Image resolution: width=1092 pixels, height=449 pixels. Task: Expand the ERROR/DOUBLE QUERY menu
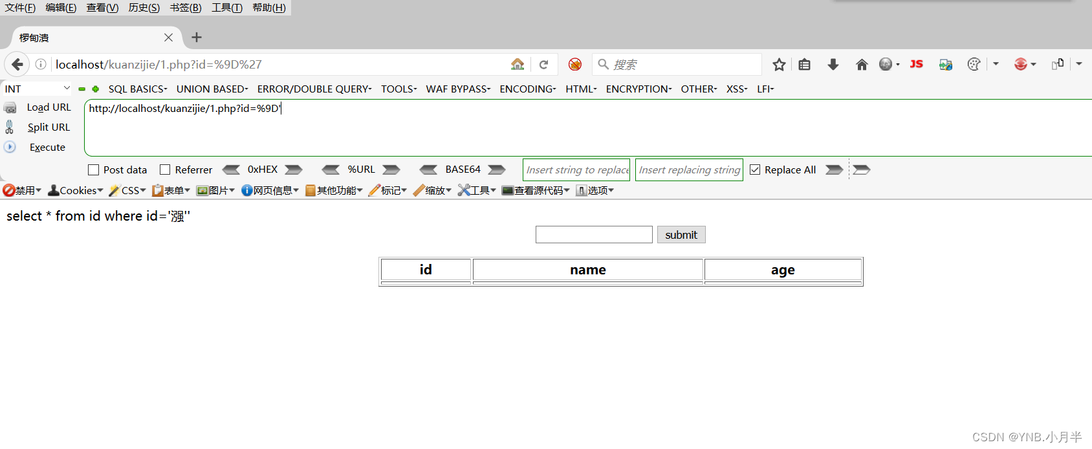(x=314, y=89)
